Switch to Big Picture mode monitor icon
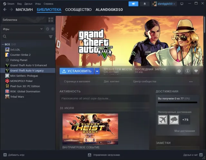 (182, 4)
